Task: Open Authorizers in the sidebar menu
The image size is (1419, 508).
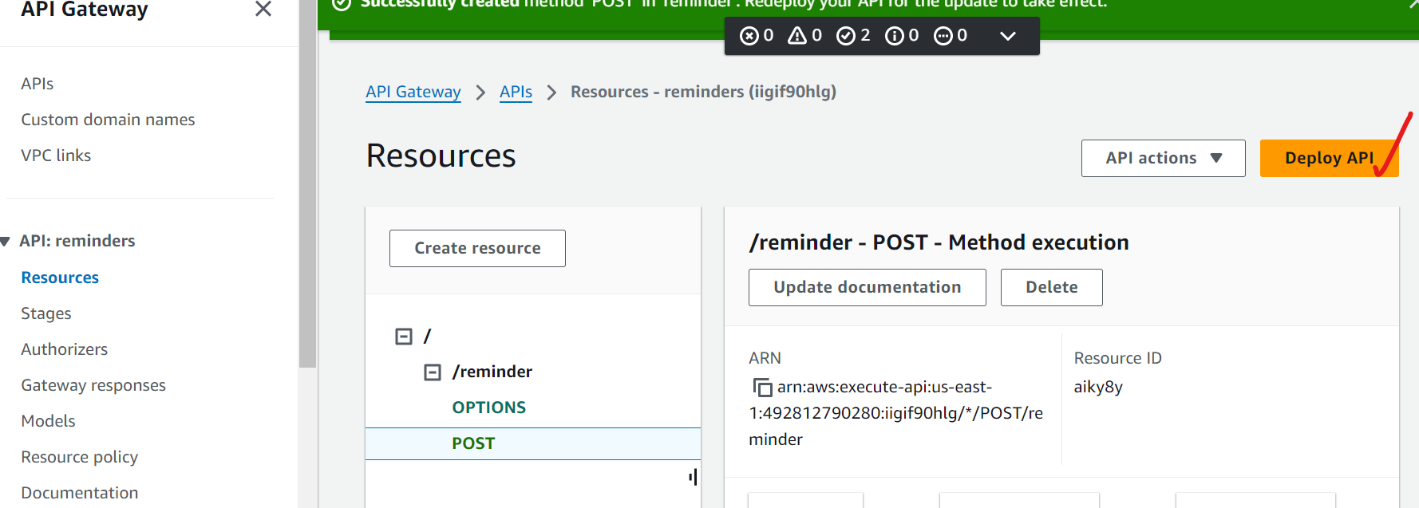Action: [x=64, y=349]
